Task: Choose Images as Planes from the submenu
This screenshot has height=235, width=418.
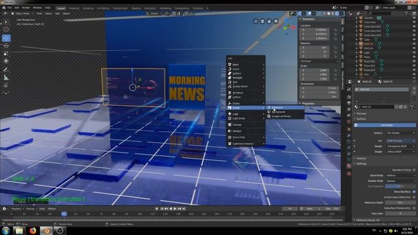Action: [285, 116]
